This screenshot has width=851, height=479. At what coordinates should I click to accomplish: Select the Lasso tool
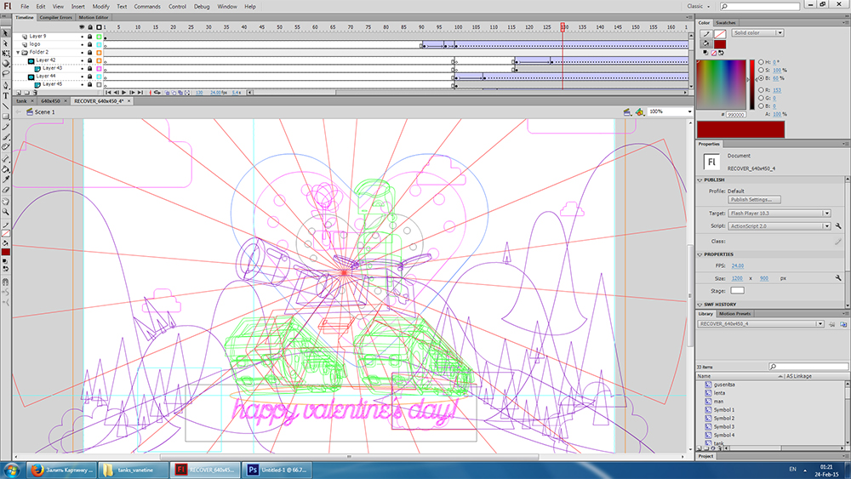(x=5, y=73)
